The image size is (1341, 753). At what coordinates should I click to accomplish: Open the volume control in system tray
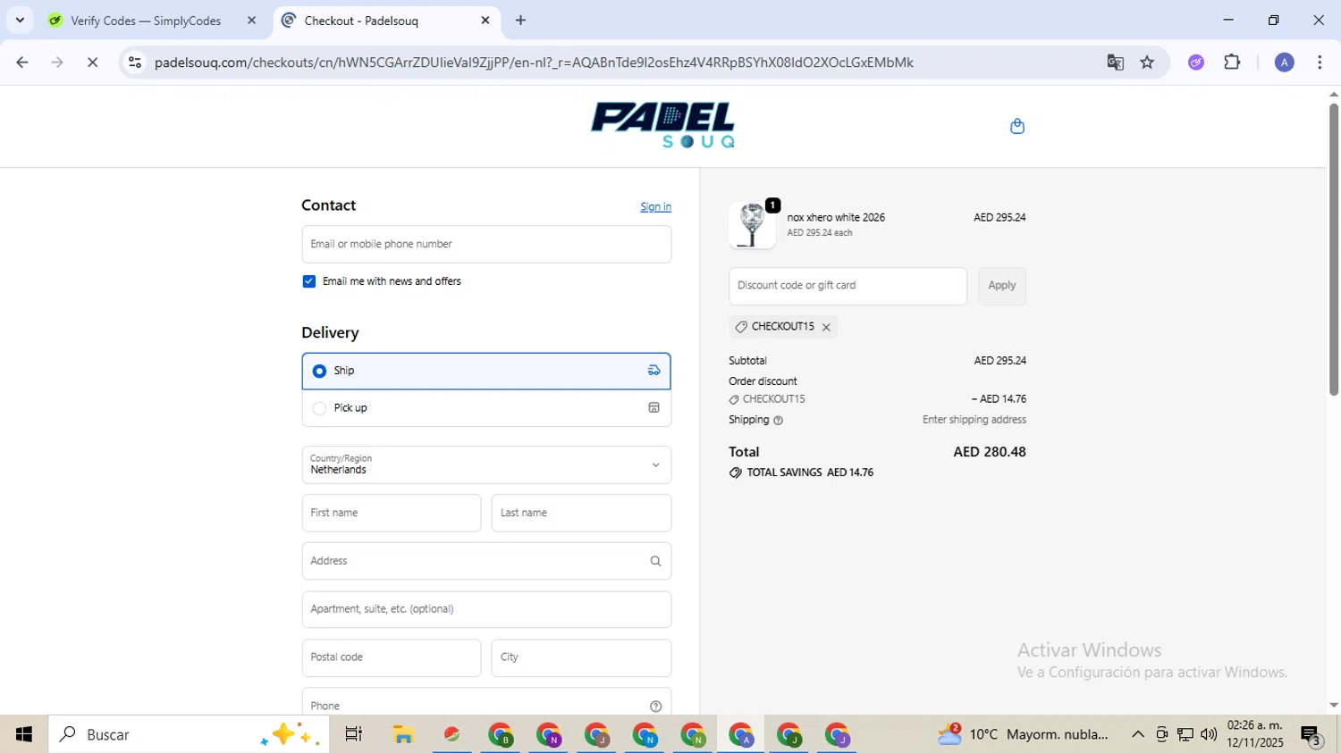[x=1209, y=734]
